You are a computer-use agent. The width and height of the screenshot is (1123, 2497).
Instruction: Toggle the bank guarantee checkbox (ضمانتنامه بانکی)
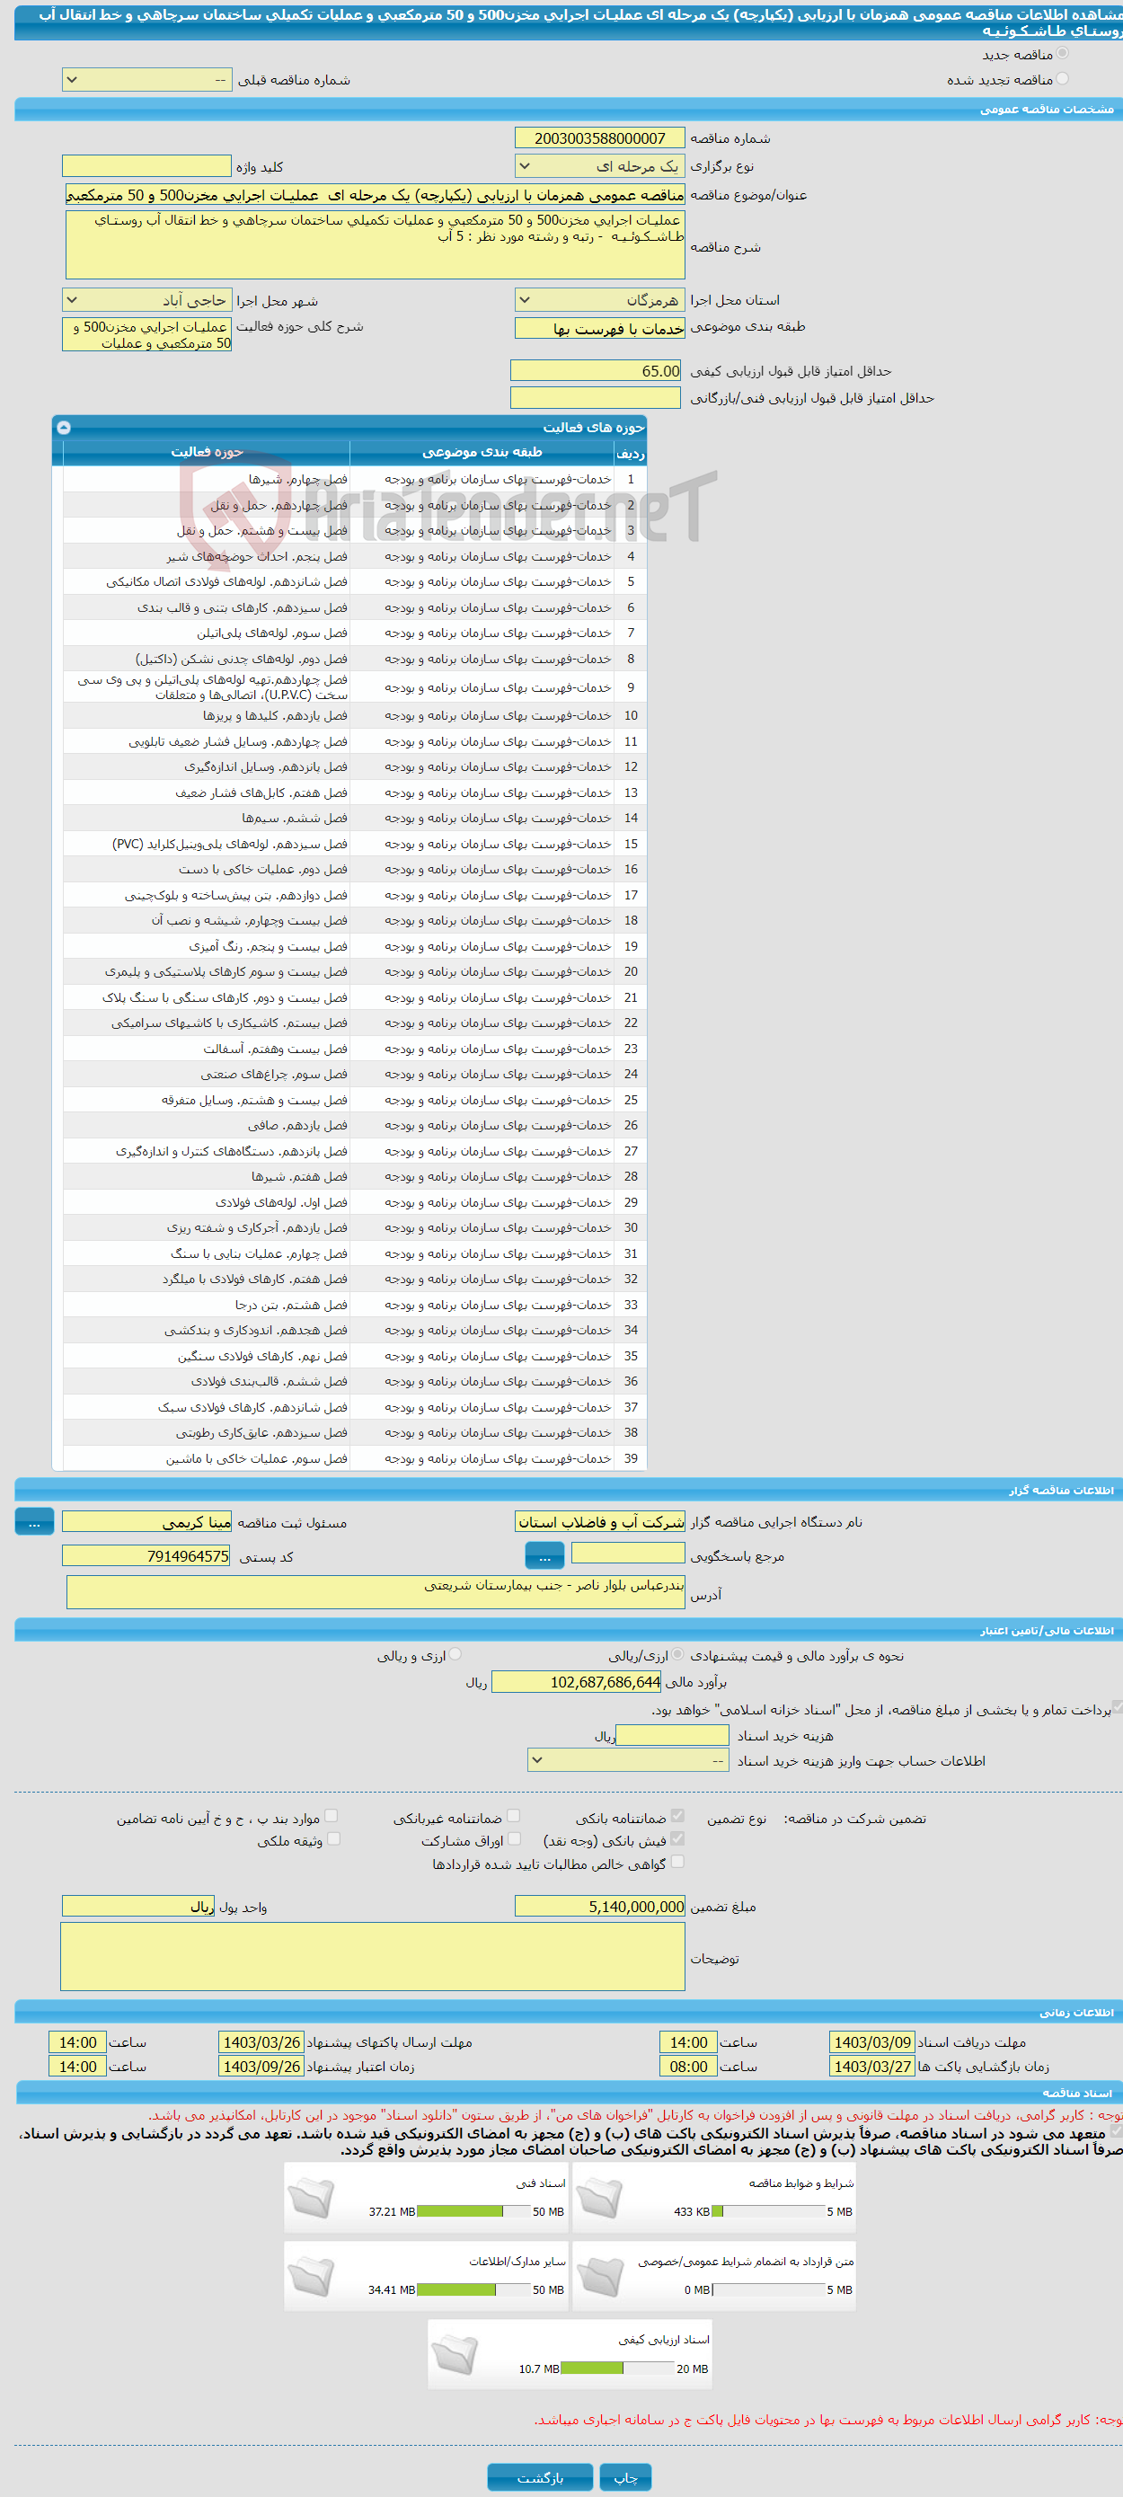coord(677,1817)
